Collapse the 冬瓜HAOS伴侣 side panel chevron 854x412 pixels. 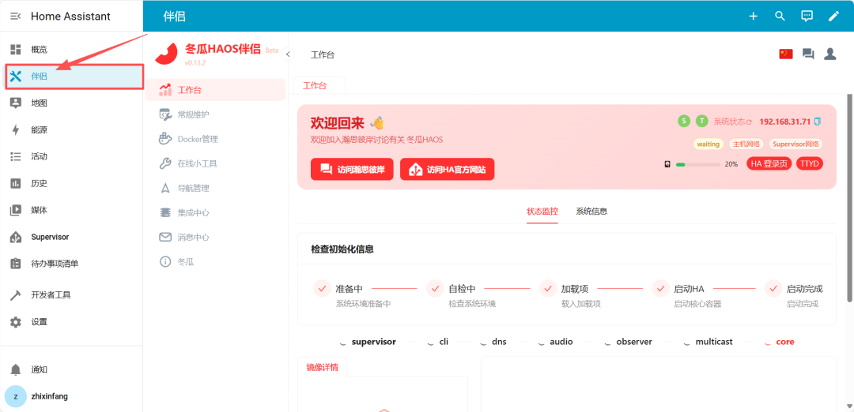[288, 54]
